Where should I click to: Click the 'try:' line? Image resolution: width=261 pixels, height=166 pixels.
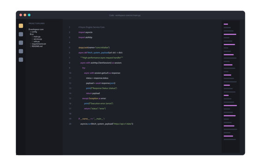[84, 68]
